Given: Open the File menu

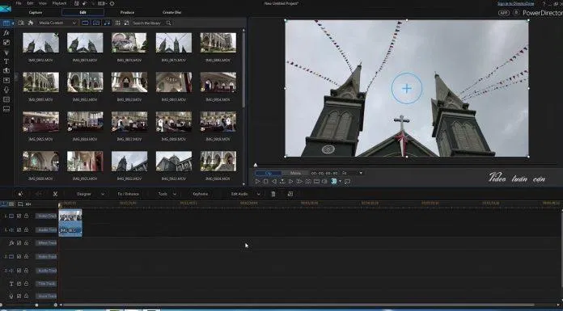Looking at the screenshot, I should pyautogui.click(x=19, y=3).
